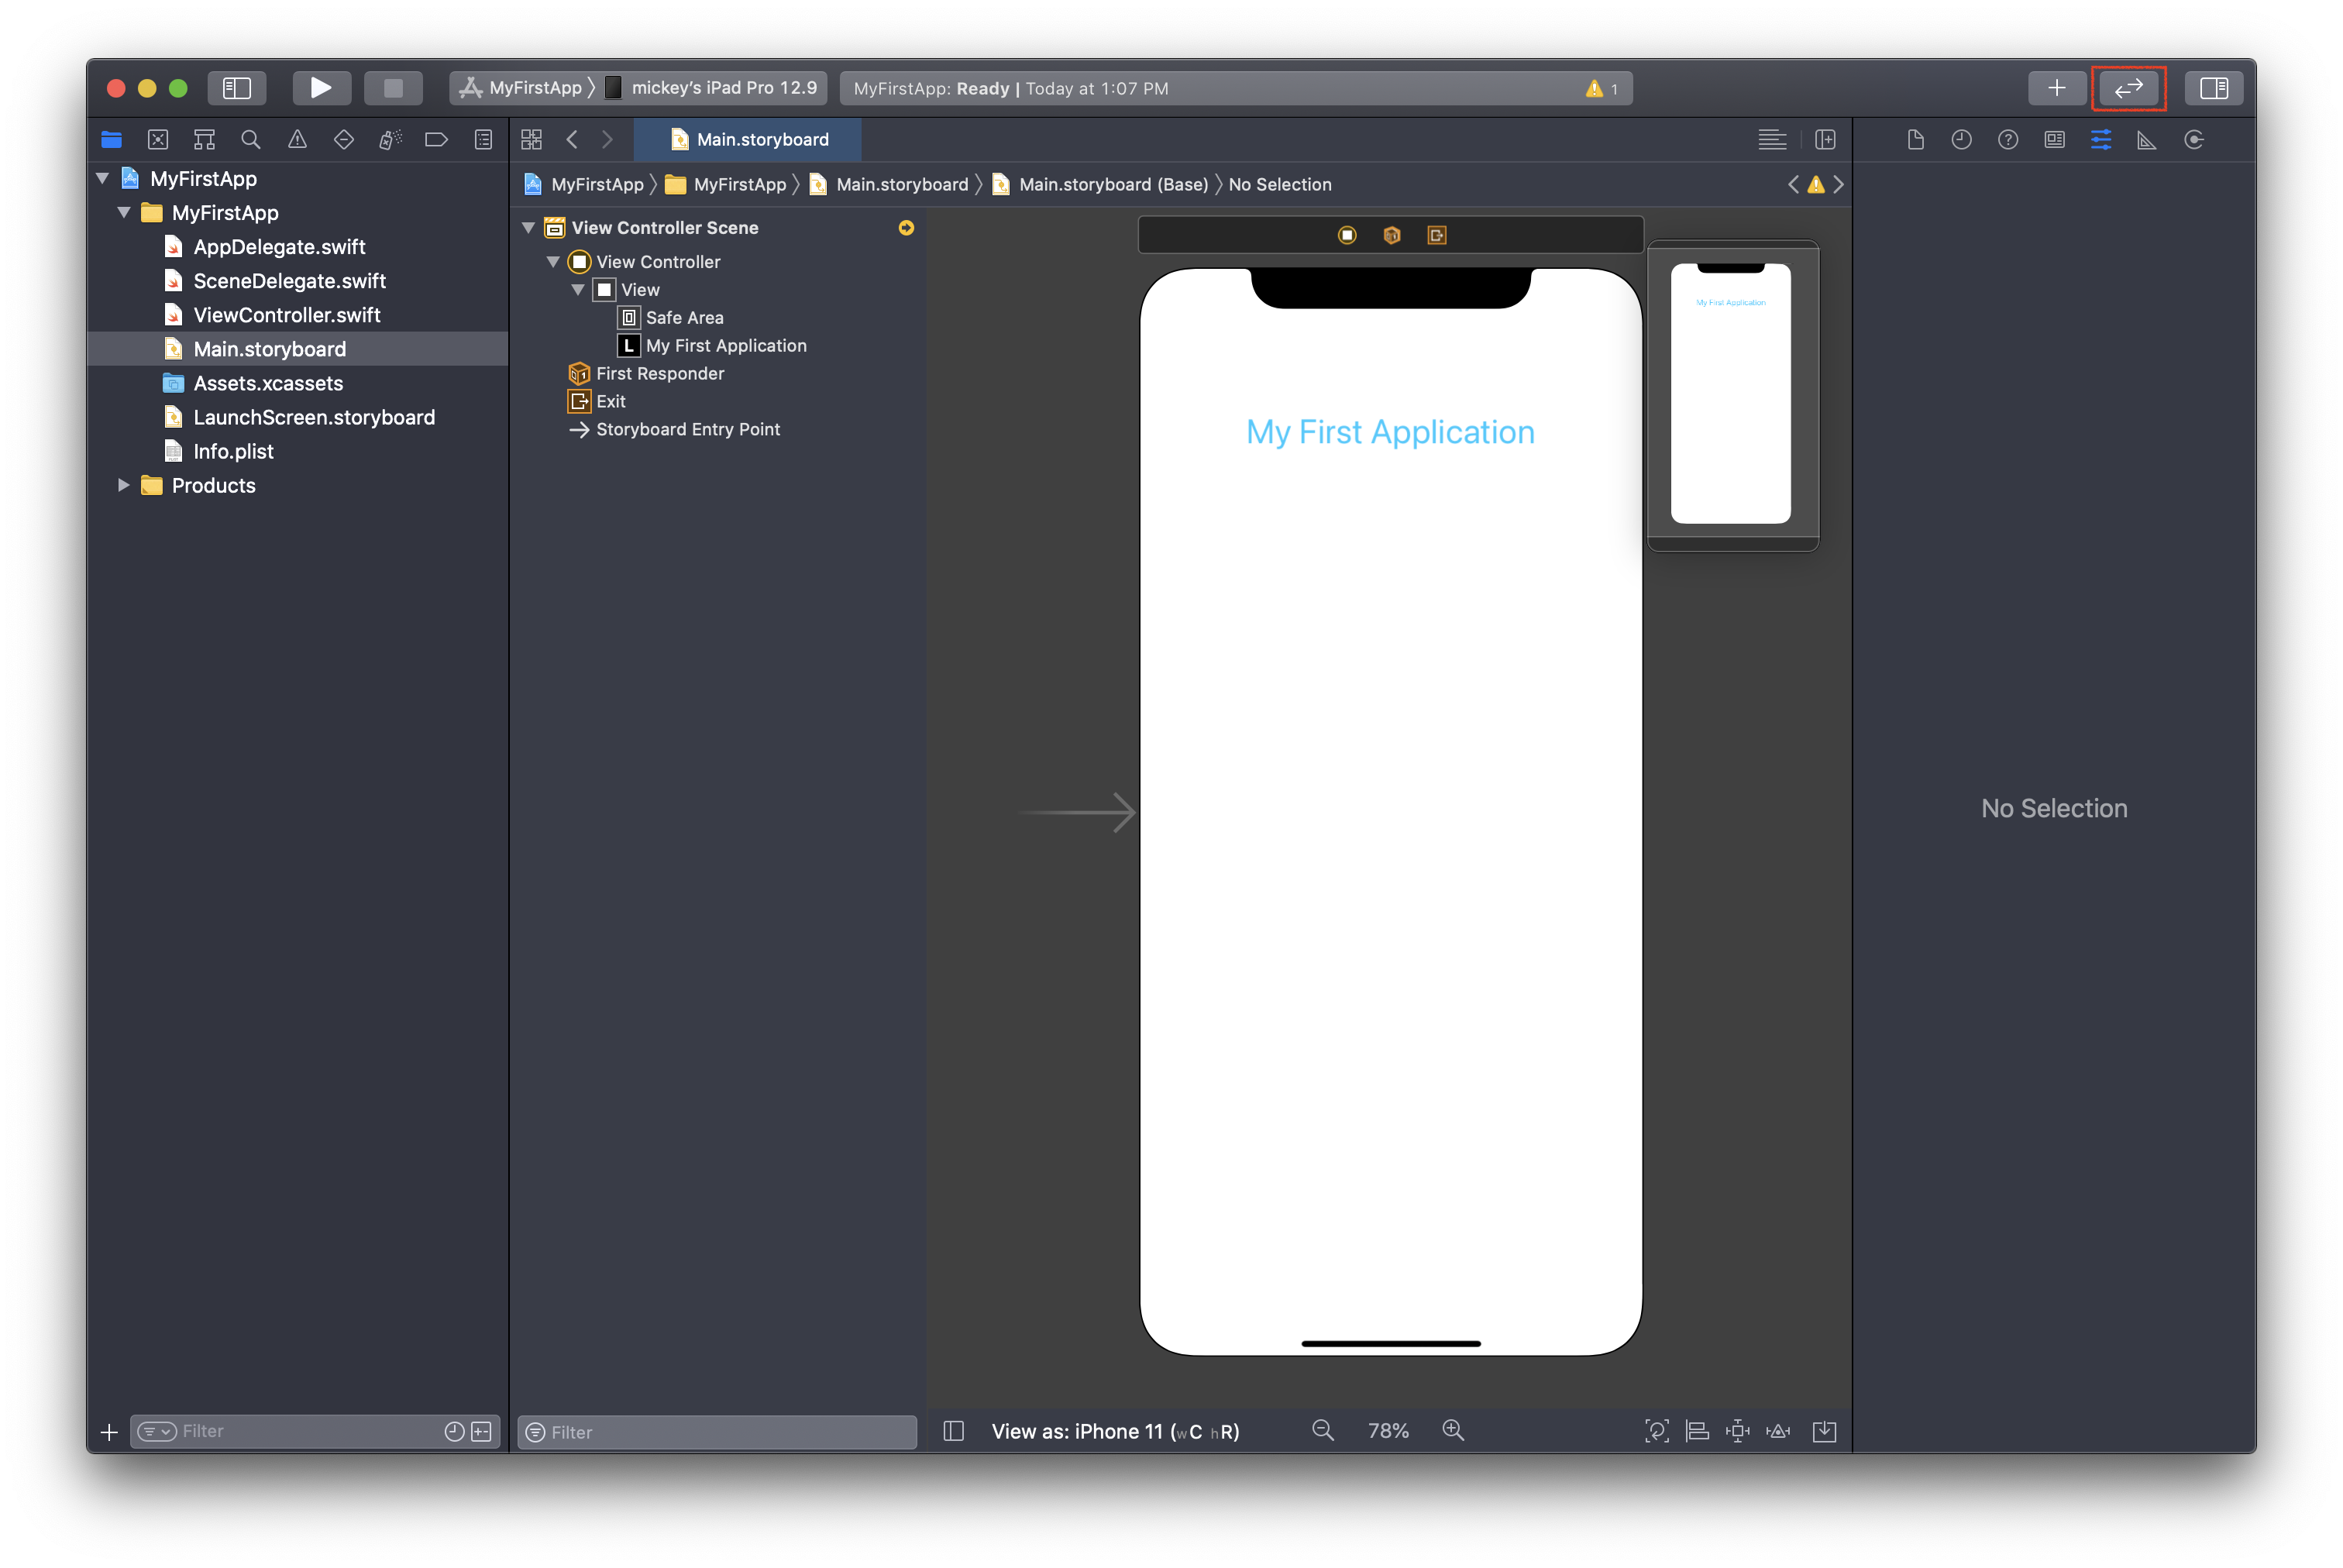
Task: Click the related items grid icon
Action: (532, 139)
